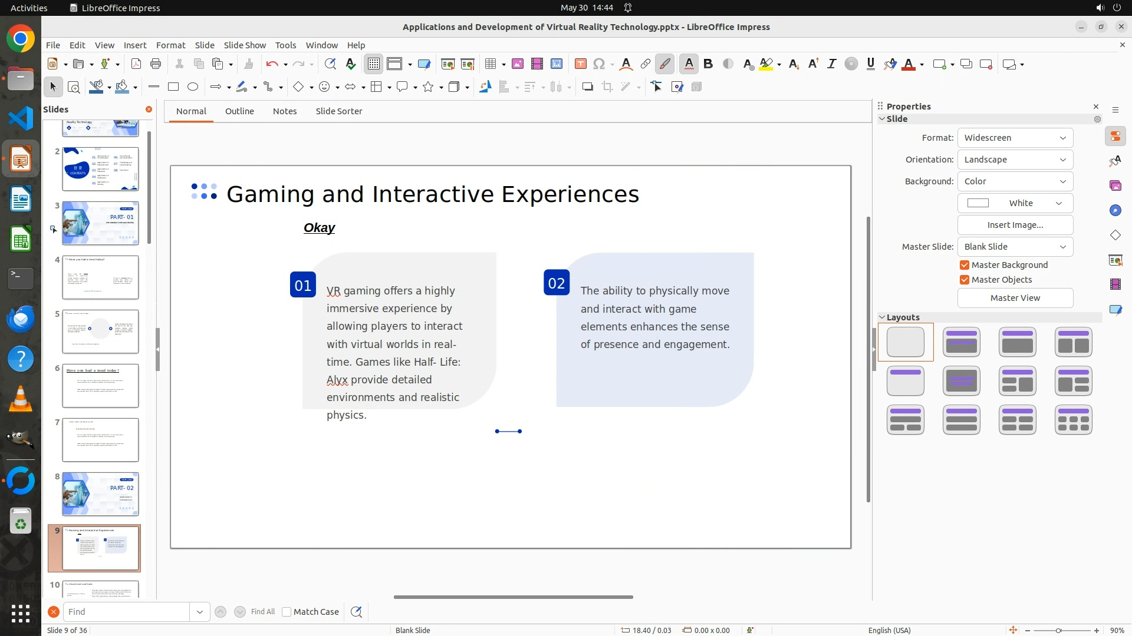
Task: Click the Insert Table icon
Action: tap(490, 64)
